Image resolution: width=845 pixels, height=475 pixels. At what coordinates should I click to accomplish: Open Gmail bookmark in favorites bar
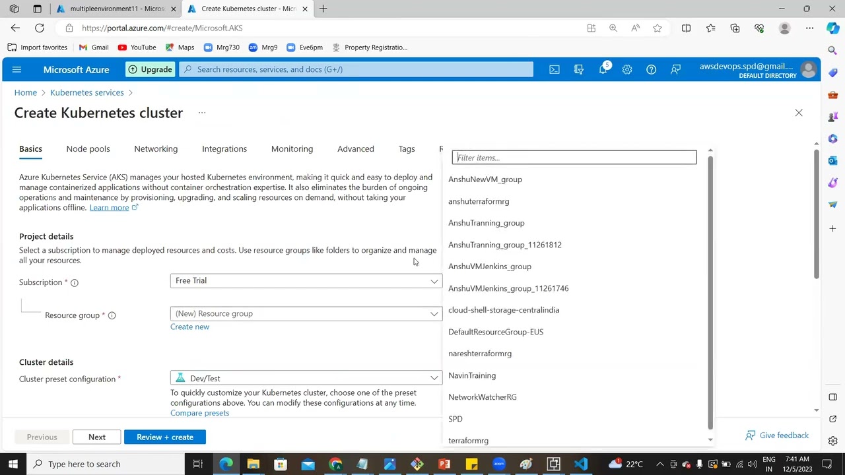94,47
